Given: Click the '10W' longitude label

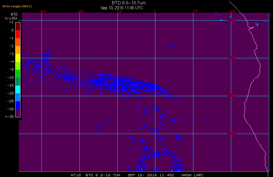Looking at the screenshot, I should point(80,11).
